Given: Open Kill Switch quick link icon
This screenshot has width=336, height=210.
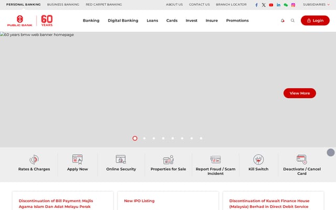Looking at the screenshot, I should 258,160.
